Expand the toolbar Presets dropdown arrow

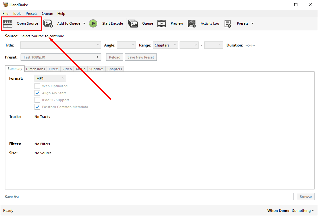[252, 23]
